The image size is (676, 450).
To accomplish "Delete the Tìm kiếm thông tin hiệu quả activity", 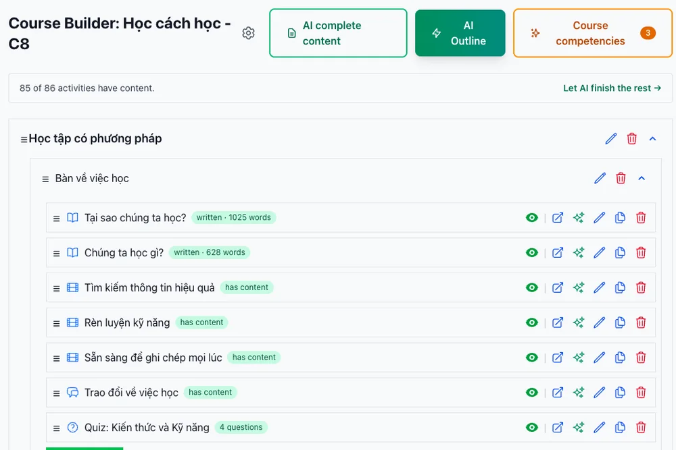I will tap(641, 287).
